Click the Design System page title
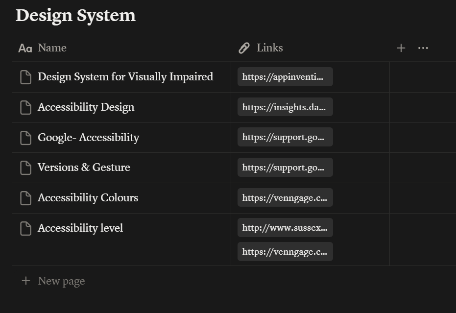 75,15
